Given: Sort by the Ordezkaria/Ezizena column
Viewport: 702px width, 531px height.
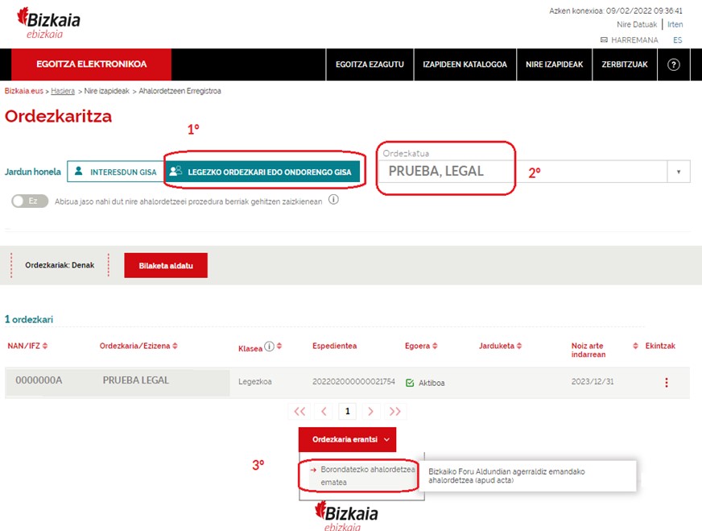Looking at the screenshot, I should [x=175, y=346].
